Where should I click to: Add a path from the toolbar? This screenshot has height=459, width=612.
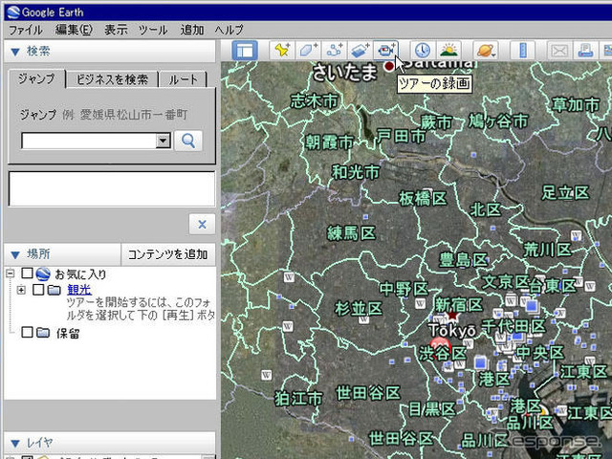point(334,51)
